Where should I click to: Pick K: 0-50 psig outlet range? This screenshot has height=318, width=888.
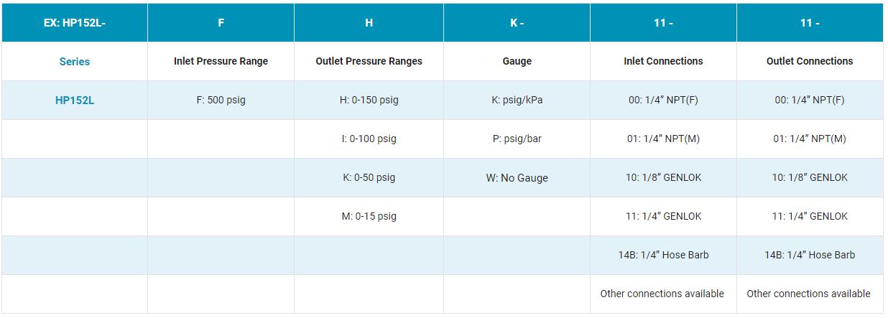click(369, 177)
